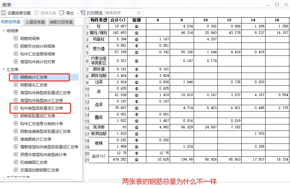Image resolution: width=290 pixels, height=188 pixels.
Task: Click document icon beside 预埋件楼层构件类型统计表
Action: (x=16, y=154)
